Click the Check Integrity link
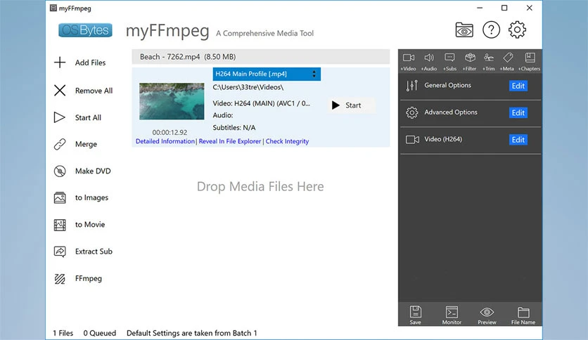 [x=287, y=141]
